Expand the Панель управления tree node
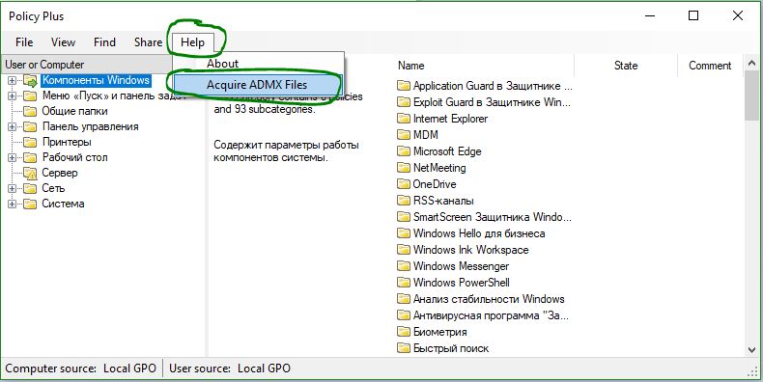The height and width of the screenshot is (382, 763). 13,126
